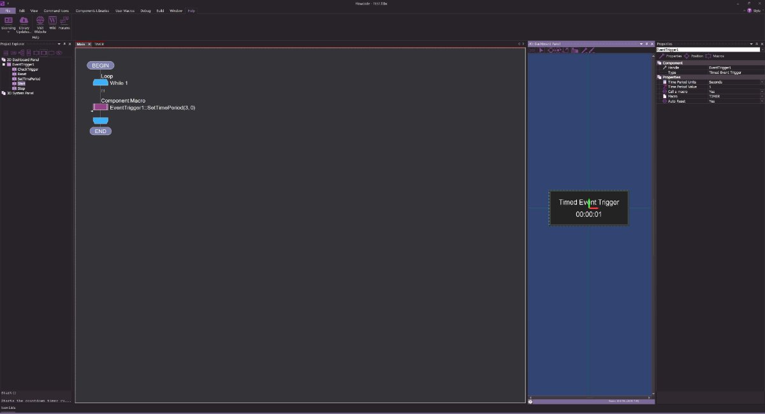Collapse the Component section in Properties
The width and height of the screenshot is (765, 414).
pos(659,63)
